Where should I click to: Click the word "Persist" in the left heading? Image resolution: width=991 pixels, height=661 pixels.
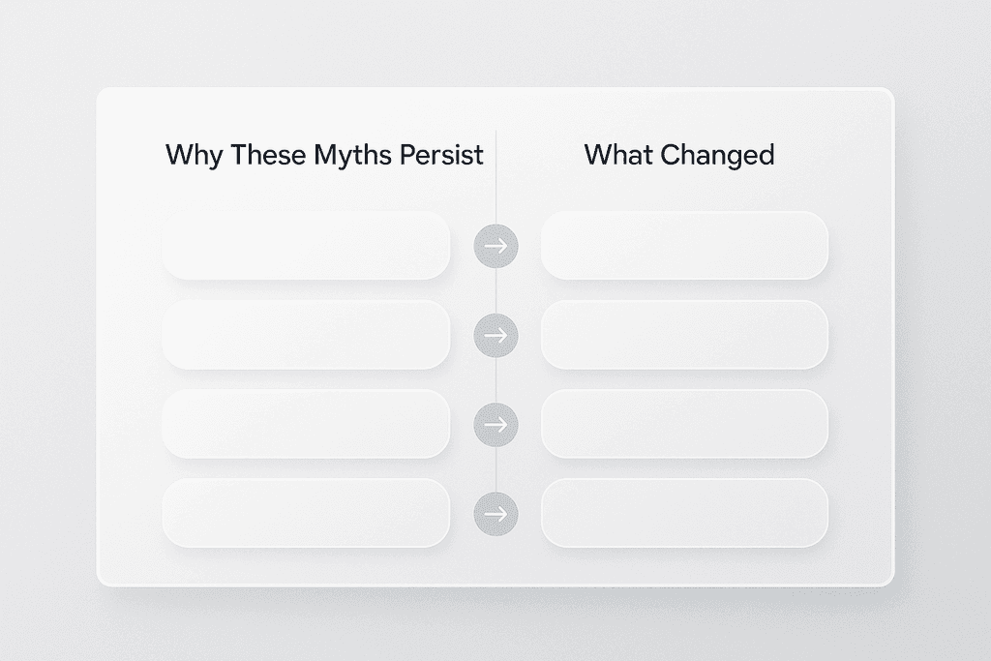coord(440,155)
